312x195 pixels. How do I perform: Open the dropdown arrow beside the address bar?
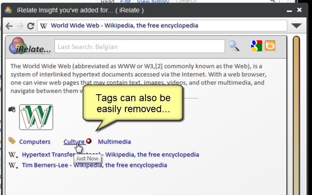pyautogui.click(x=296, y=26)
